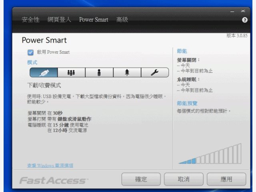Open the Windows power options link

pos(50,166)
